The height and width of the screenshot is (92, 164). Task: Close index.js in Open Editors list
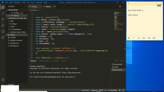tap(10, 16)
